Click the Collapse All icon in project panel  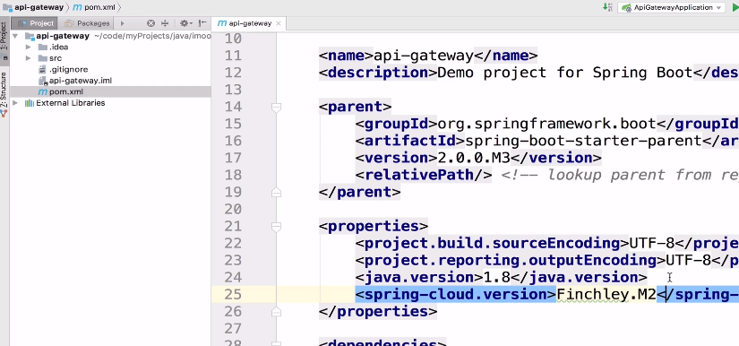pos(165,23)
